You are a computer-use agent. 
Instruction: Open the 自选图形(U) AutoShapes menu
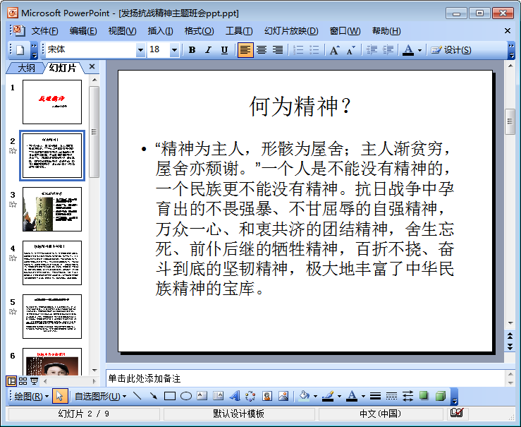tap(100, 396)
